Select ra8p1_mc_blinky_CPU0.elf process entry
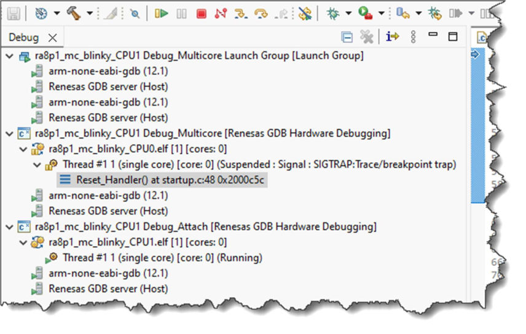Screen dimensions: 526x334 point(138,149)
